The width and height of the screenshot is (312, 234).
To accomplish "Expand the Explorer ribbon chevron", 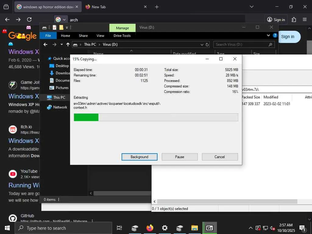I will pyautogui.click(x=268, y=35).
